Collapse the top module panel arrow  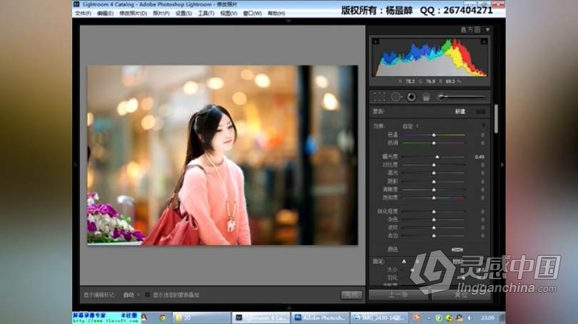(x=288, y=21)
